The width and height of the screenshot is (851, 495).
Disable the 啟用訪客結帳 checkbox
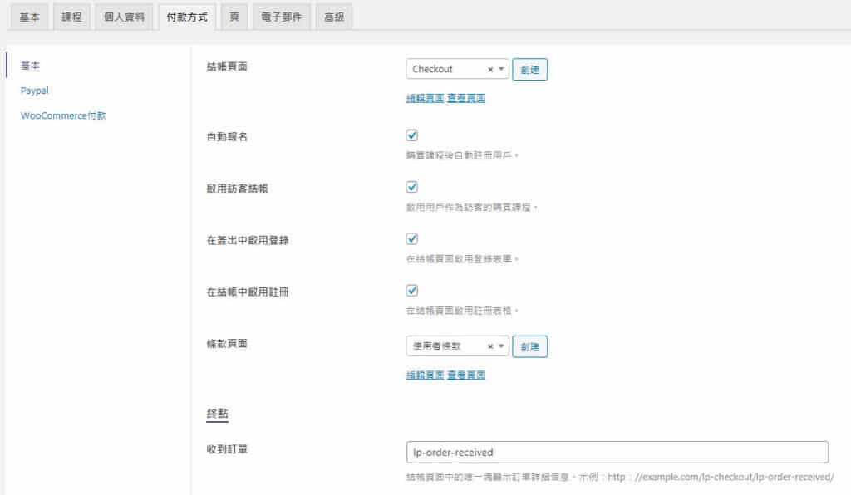411,187
